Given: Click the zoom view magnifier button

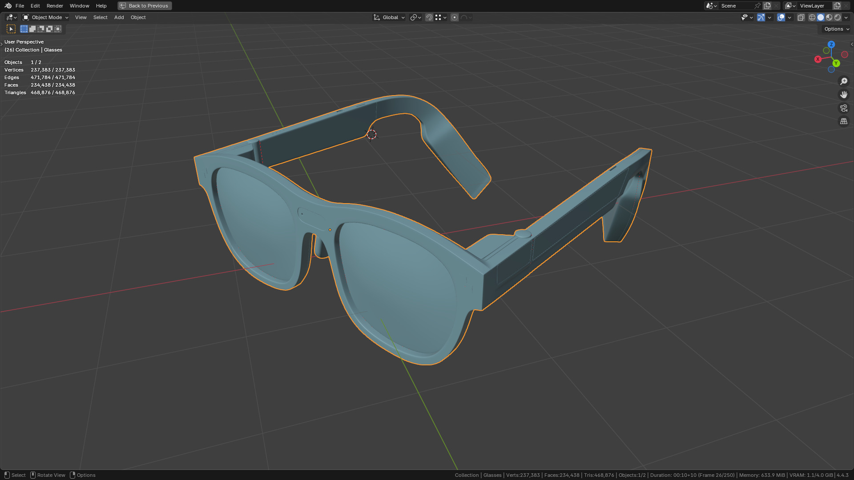Looking at the screenshot, I should 844,81.
